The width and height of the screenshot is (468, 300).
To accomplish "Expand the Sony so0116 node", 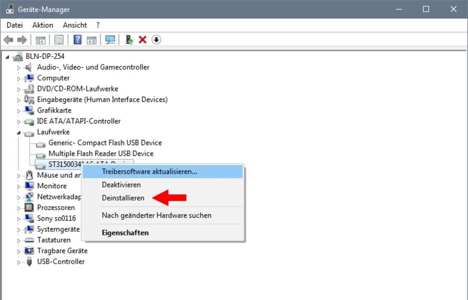I will [18, 219].
